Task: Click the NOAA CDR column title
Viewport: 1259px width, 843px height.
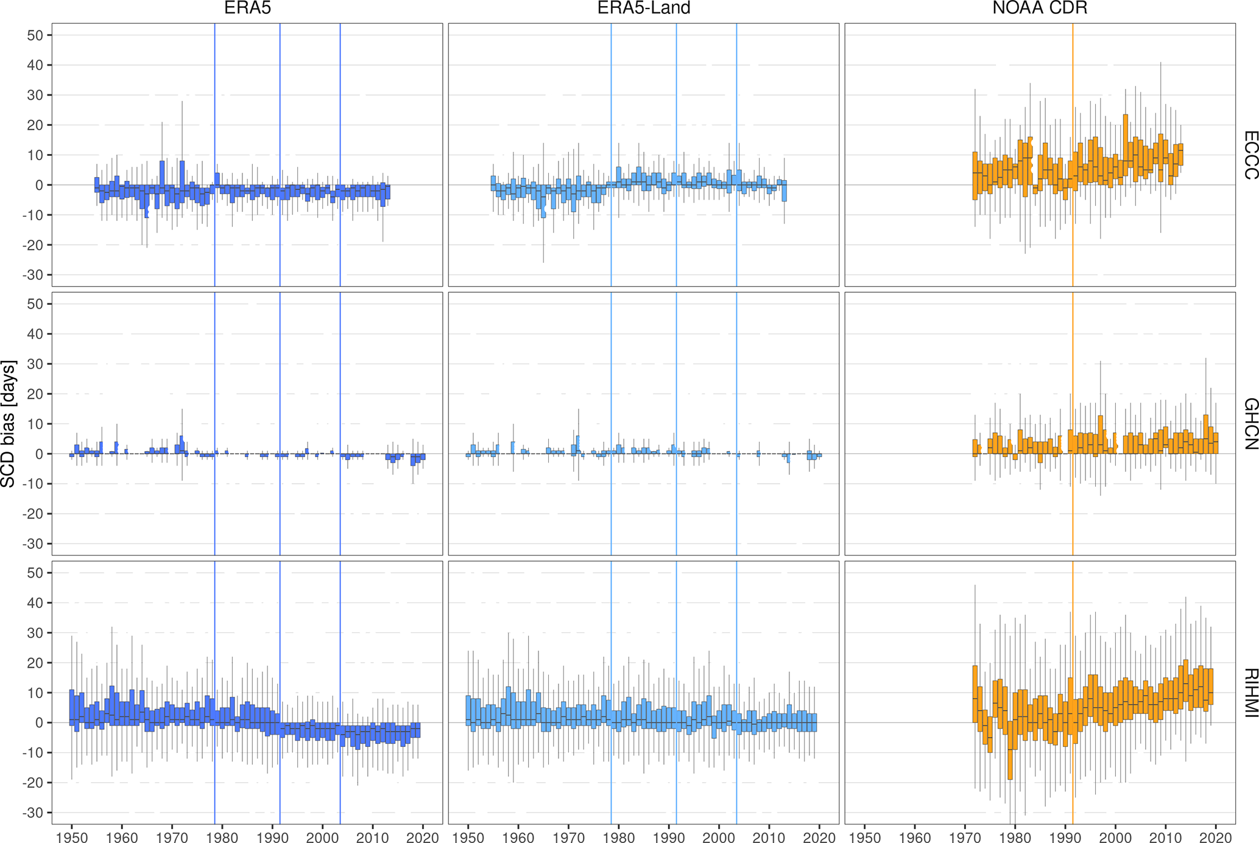Action: pyautogui.click(x=1040, y=9)
